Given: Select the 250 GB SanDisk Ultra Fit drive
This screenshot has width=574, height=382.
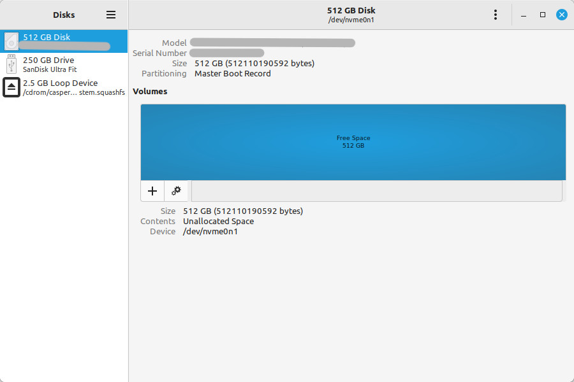Looking at the screenshot, I should pos(64,64).
